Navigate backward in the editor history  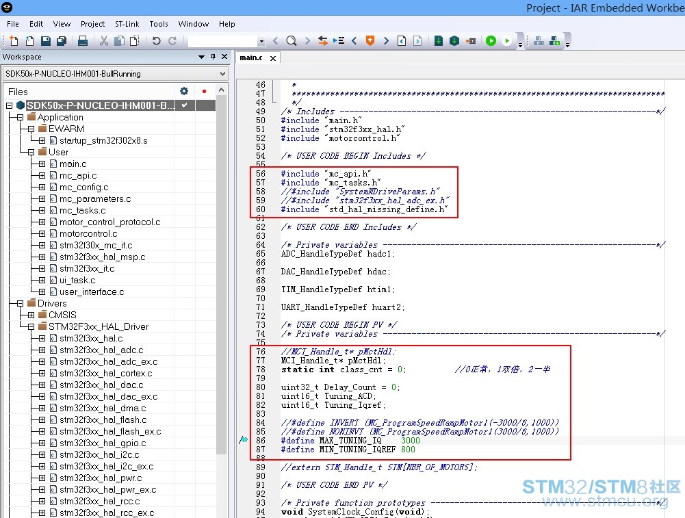point(402,41)
